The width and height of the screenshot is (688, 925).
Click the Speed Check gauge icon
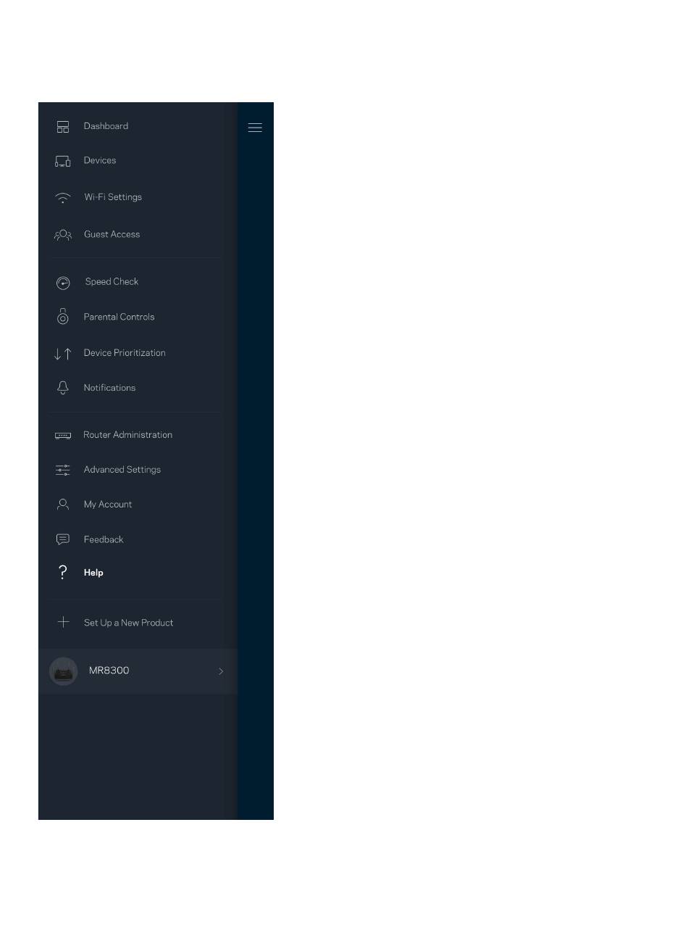point(63,283)
